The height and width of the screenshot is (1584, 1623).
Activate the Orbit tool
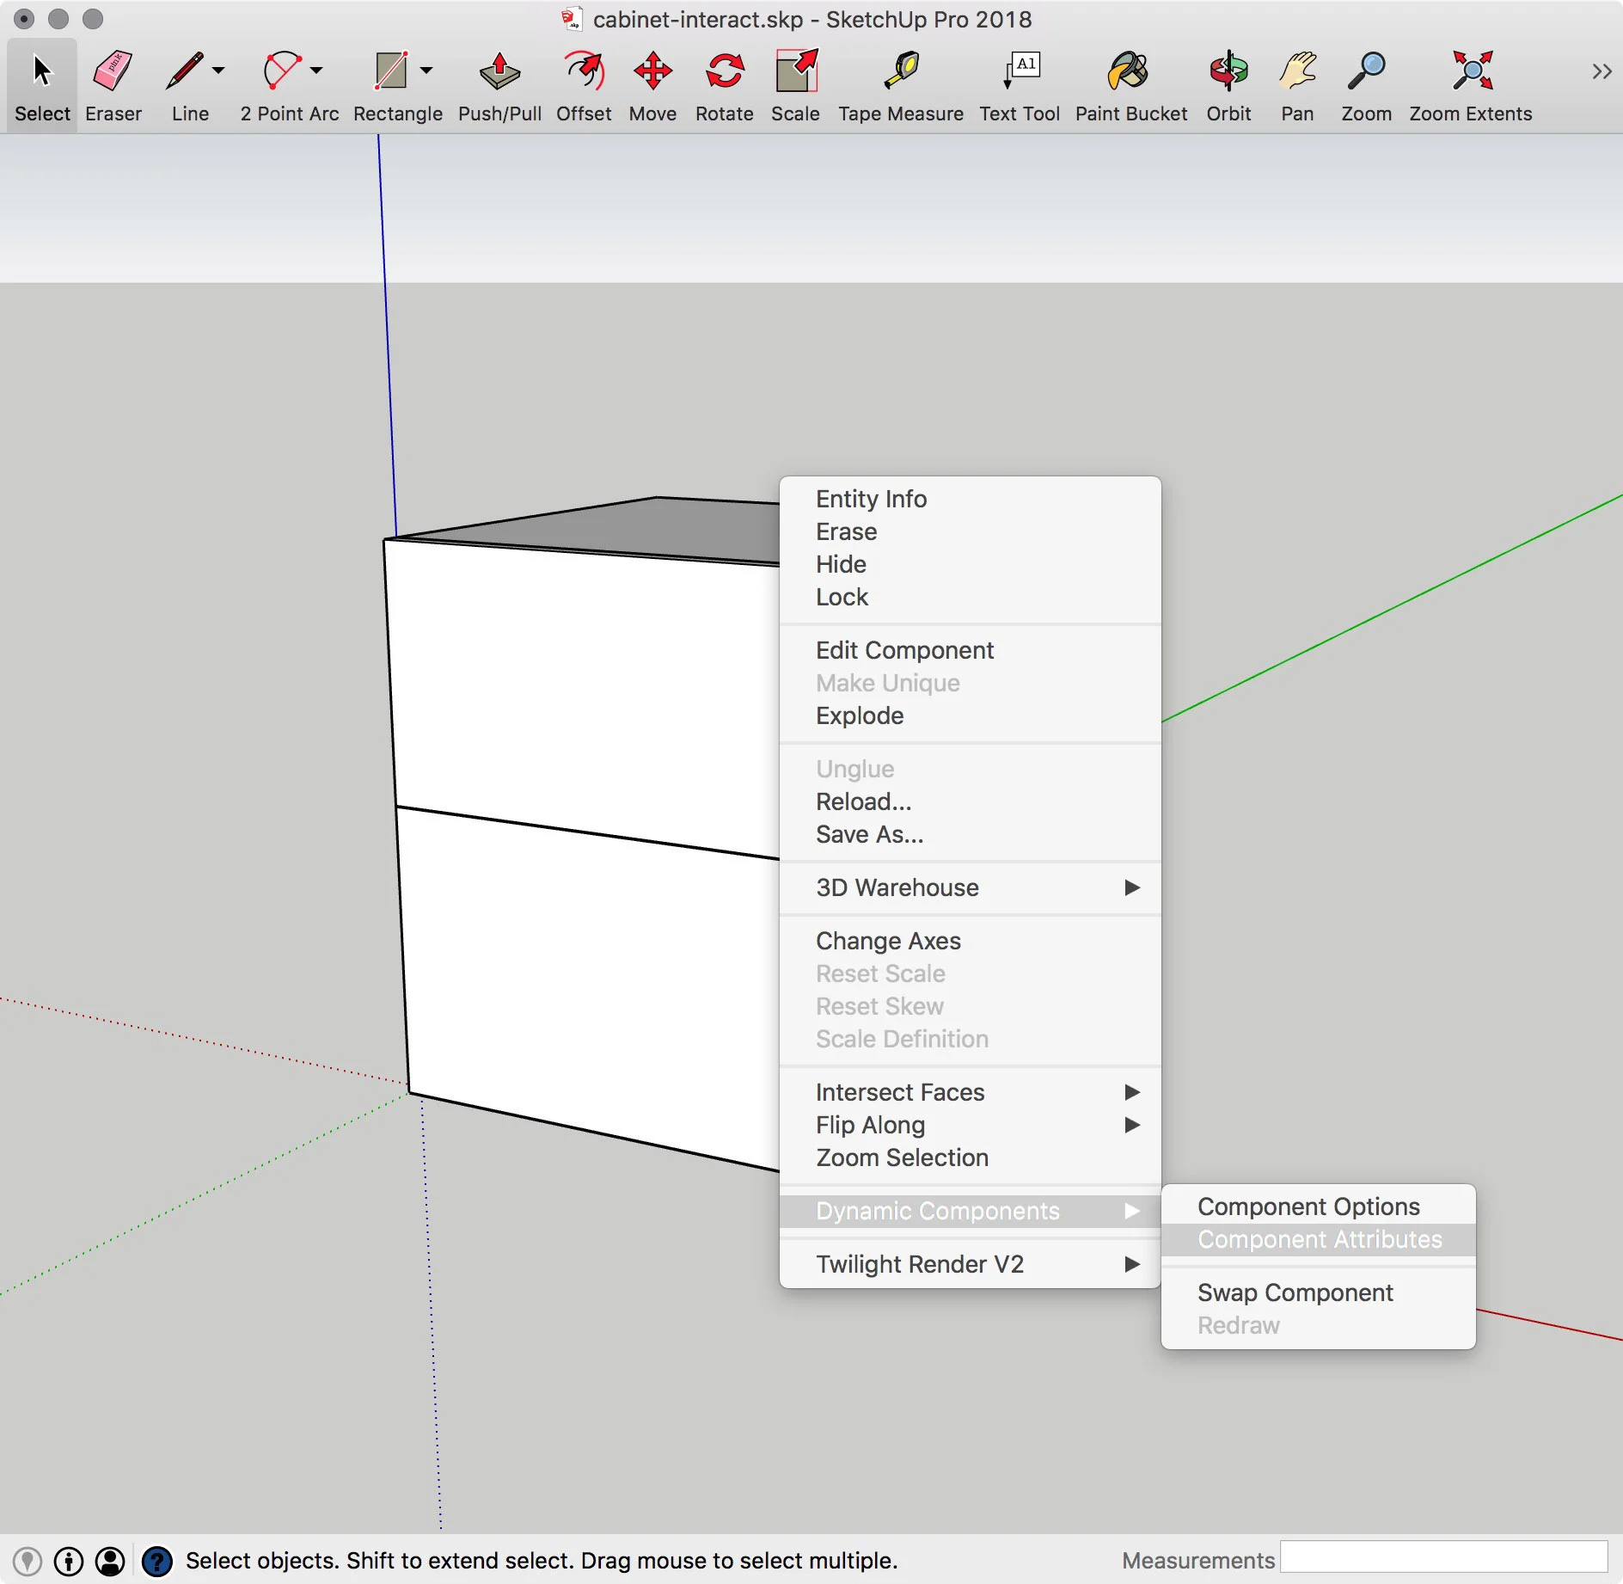(x=1228, y=85)
